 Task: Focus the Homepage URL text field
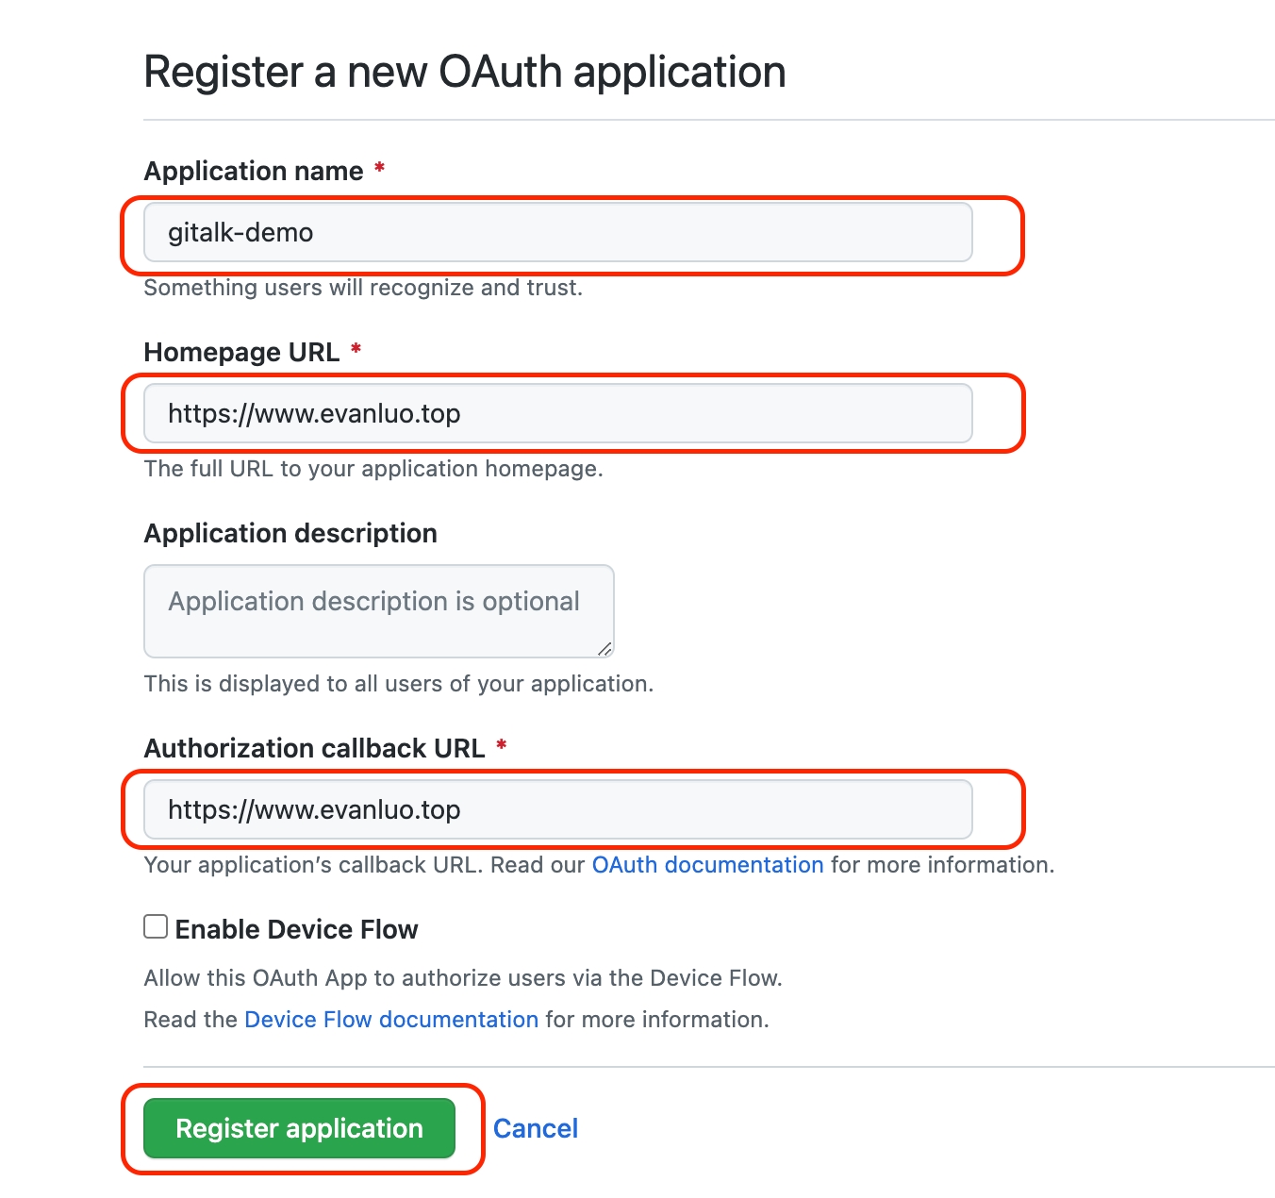tap(557, 414)
